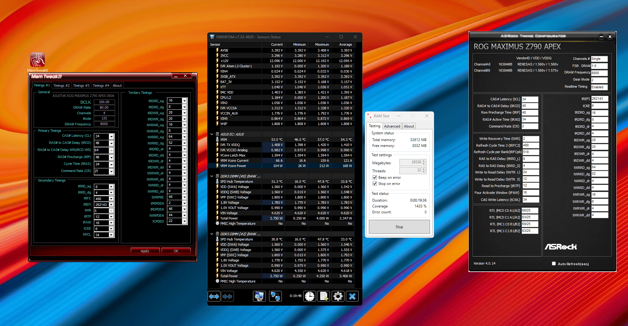
Task: Click the Minimum column header in HWiNFO
Action: (x=296, y=44)
